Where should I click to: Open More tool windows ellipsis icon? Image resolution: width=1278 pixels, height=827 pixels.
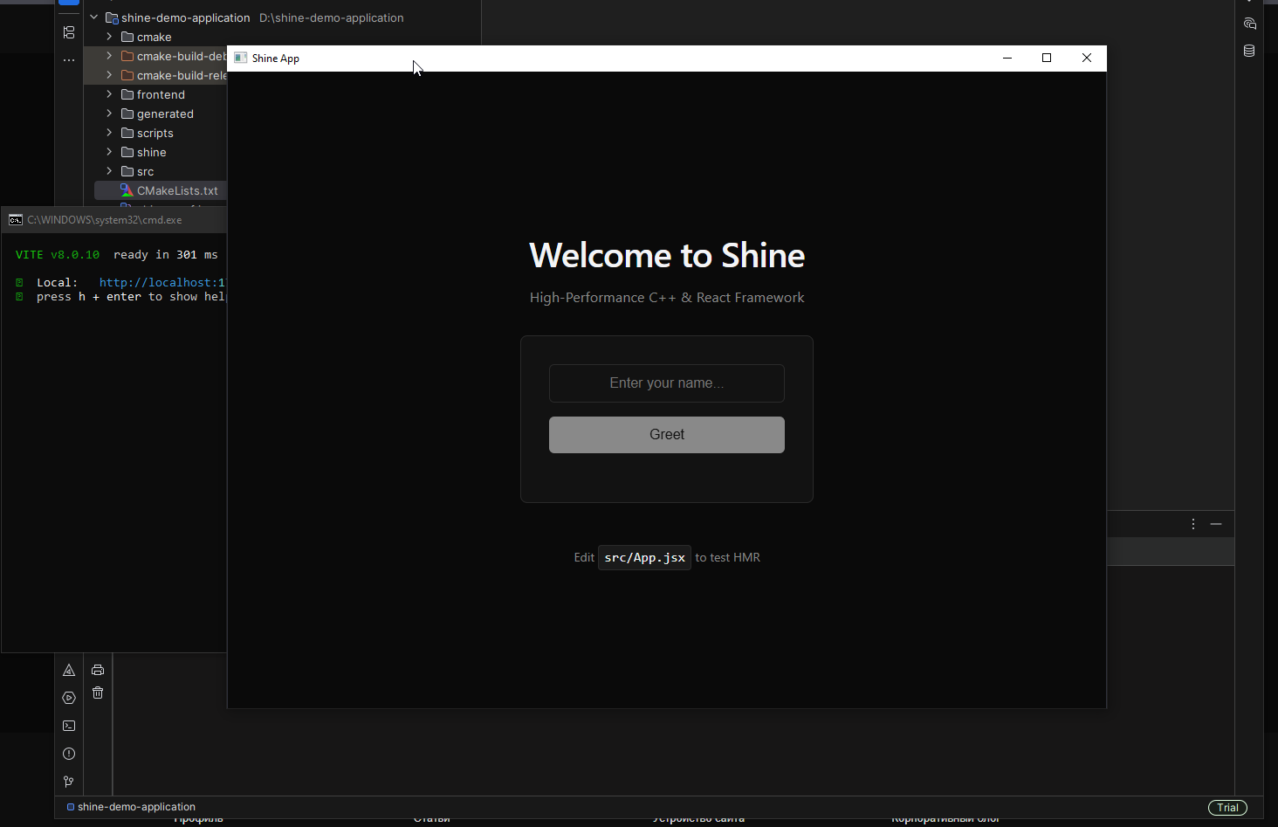pos(69,60)
